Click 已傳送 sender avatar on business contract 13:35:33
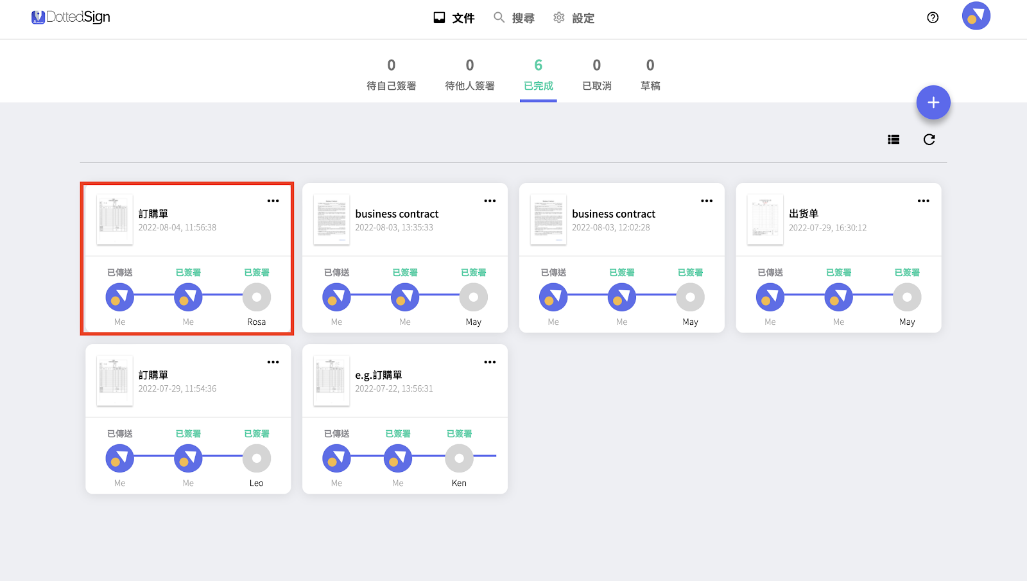The height and width of the screenshot is (581, 1027). [336, 297]
